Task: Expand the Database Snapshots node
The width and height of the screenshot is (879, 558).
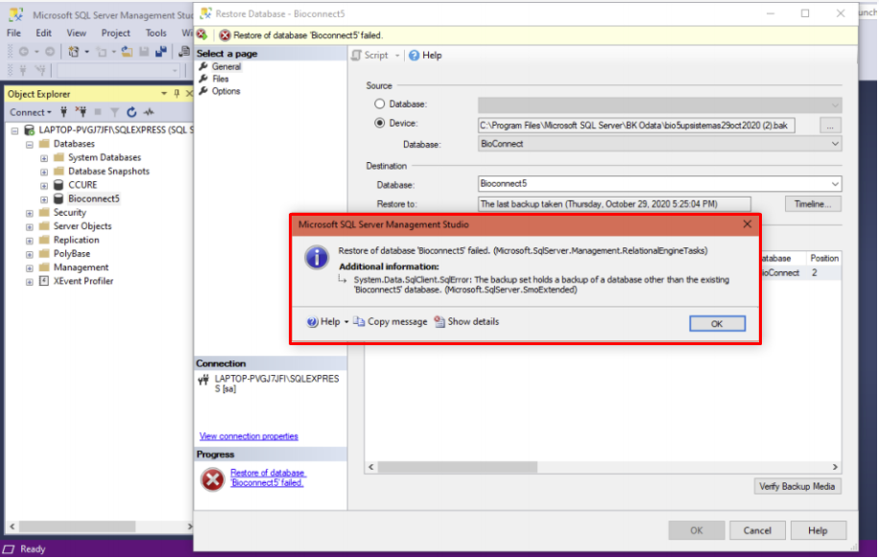Action: pyautogui.click(x=44, y=172)
